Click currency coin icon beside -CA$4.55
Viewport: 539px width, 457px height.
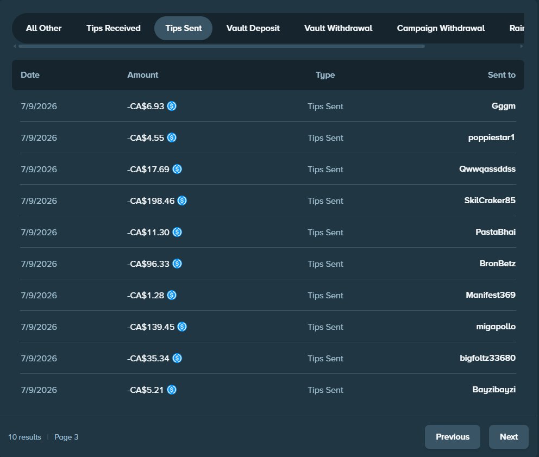coord(172,137)
